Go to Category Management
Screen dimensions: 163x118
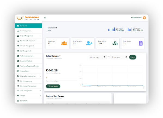pos(28,46)
